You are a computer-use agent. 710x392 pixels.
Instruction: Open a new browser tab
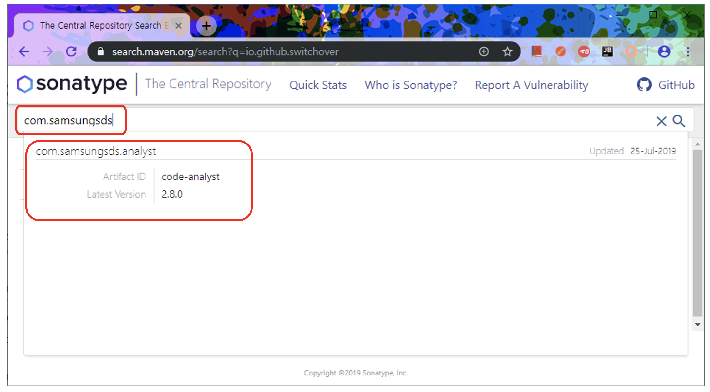click(x=206, y=26)
